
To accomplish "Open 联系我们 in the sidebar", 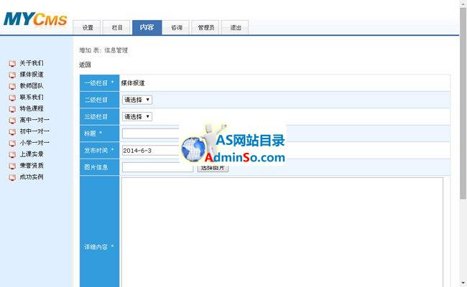I will pyautogui.click(x=32, y=98).
